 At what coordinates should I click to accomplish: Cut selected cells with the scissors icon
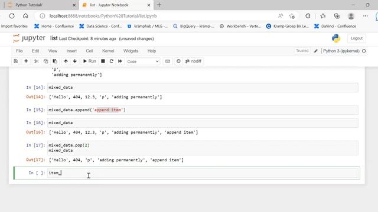pos(37,61)
